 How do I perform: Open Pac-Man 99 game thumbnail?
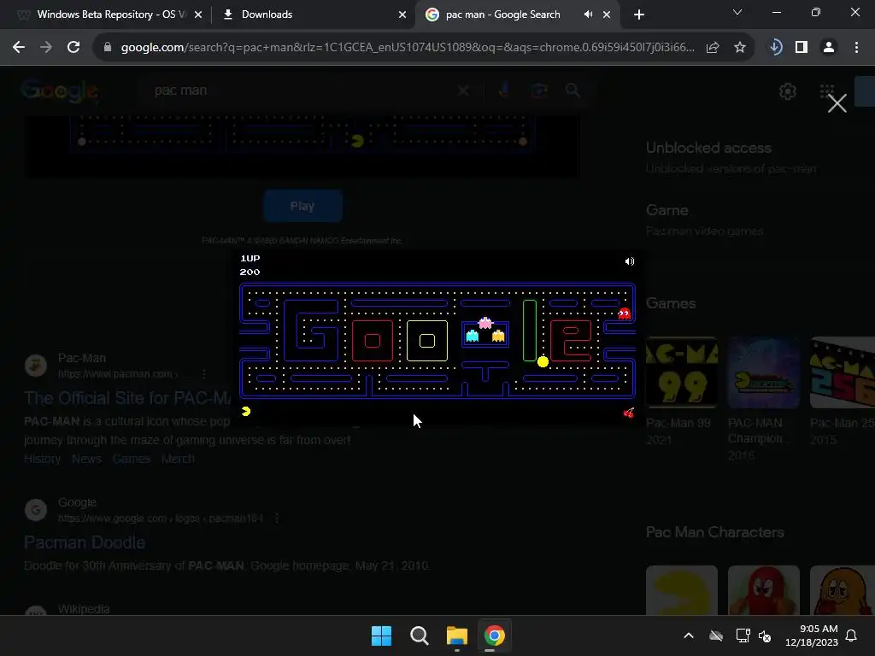681,372
